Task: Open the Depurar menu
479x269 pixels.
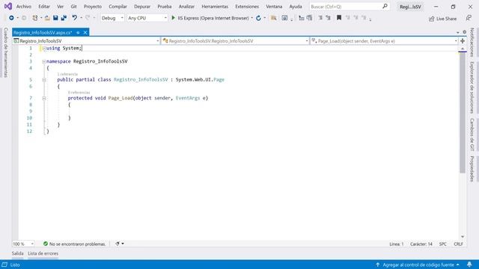Action: coord(142,7)
